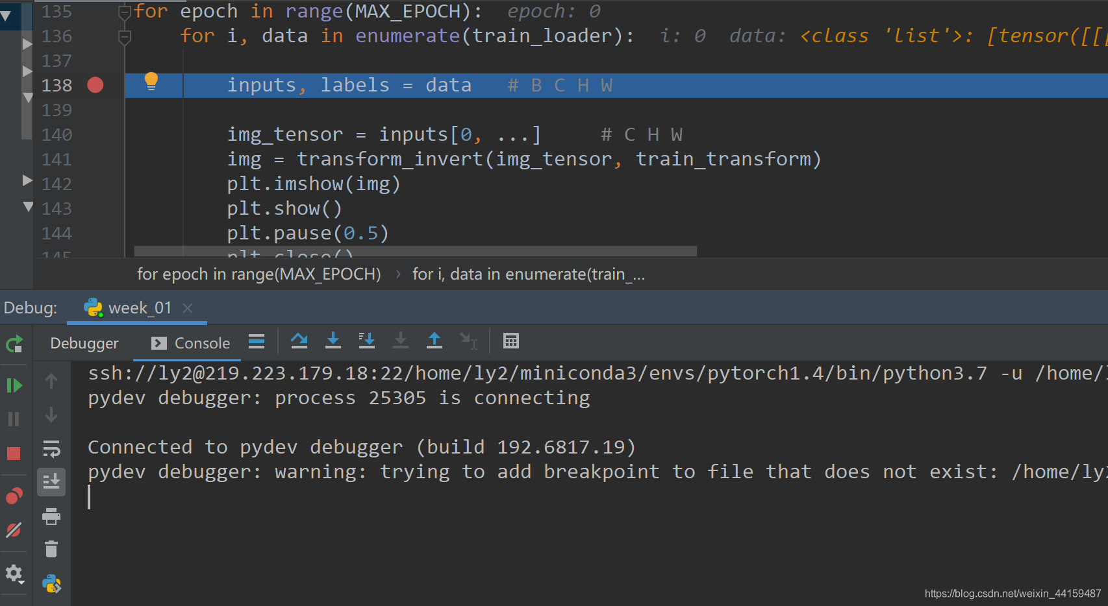
Task: Step over current line
Action: point(299,341)
